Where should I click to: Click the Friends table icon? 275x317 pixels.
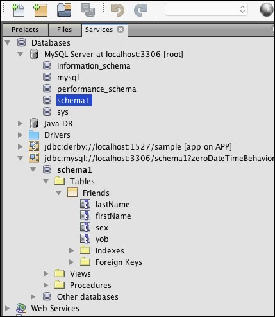coord(72,192)
